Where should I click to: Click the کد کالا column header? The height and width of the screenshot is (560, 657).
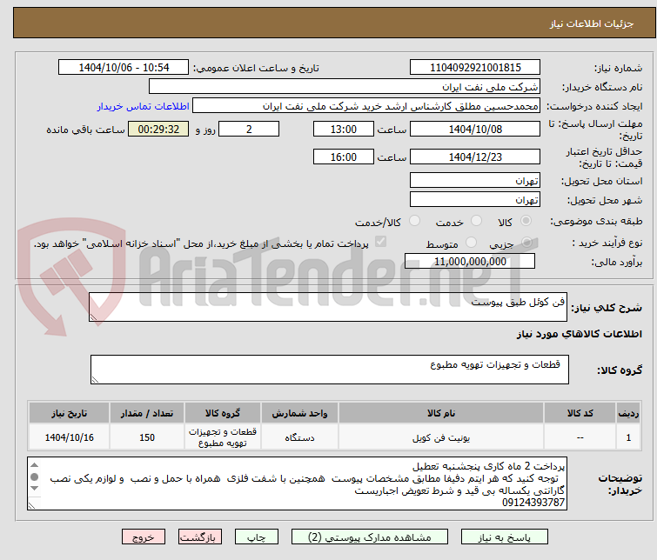pos(580,413)
